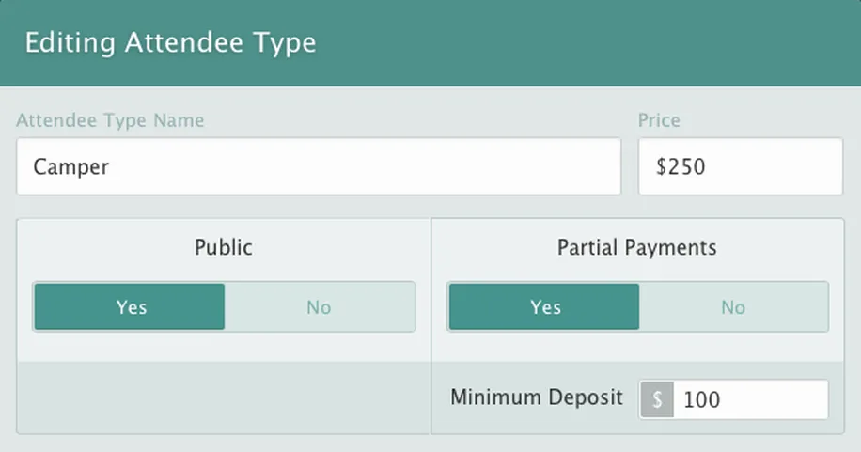Image resolution: width=861 pixels, height=452 pixels.
Task: Click the Price label text
Action: click(659, 120)
